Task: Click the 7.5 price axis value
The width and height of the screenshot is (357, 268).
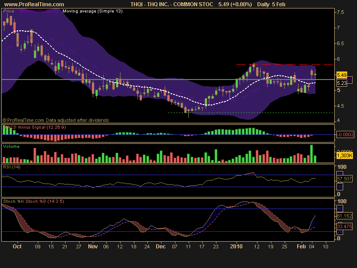Action: tap(340, 12)
